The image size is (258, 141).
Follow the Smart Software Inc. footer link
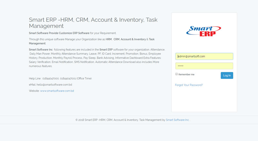(178, 120)
